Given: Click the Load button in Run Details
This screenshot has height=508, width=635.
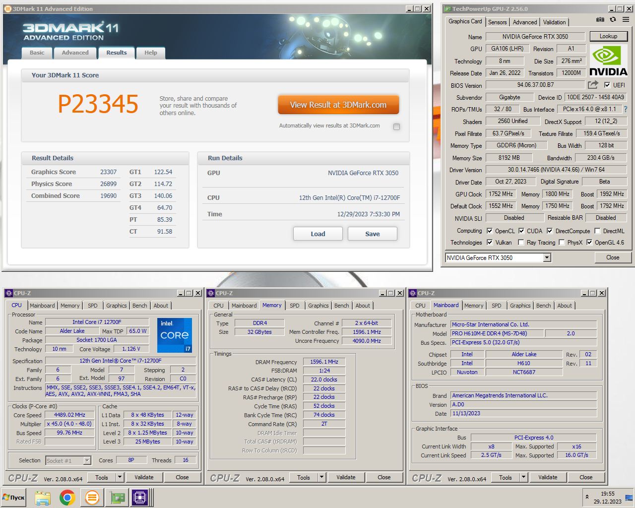Looking at the screenshot, I should pyautogui.click(x=318, y=234).
